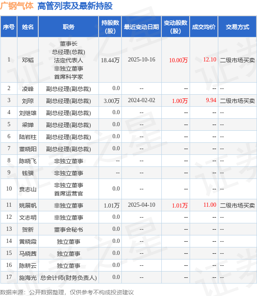Select the 职务 column header

click(x=69, y=27)
